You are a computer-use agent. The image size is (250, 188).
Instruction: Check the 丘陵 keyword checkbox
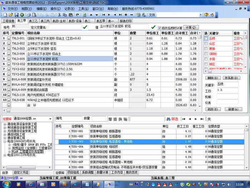(x=206, y=38)
